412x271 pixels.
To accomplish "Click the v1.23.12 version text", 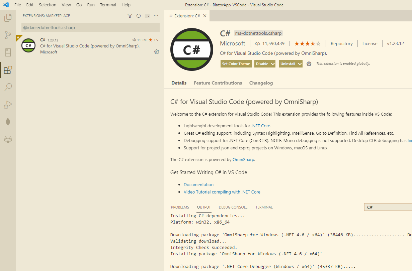I will (x=395, y=43).
